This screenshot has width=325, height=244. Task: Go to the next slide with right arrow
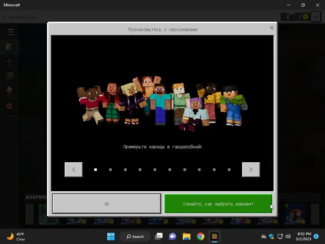tap(251, 170)
